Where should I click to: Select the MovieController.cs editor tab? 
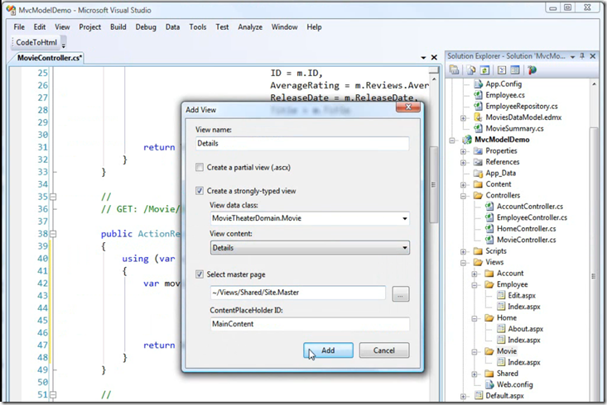click(x=49, y=58)
